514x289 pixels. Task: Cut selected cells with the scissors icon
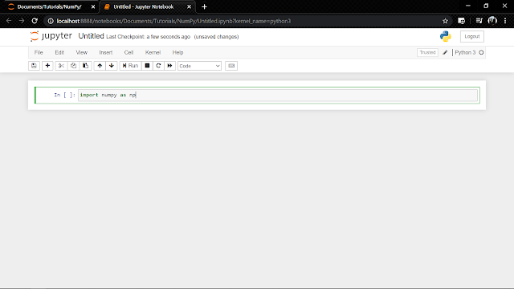(61, 66)
